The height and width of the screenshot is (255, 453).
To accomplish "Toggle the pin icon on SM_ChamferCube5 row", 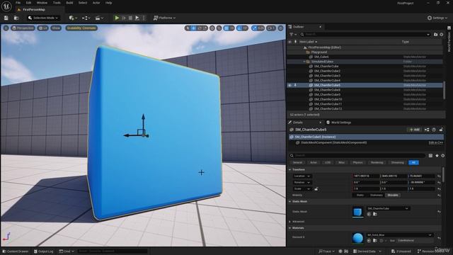I will click(x=295, y=85).
